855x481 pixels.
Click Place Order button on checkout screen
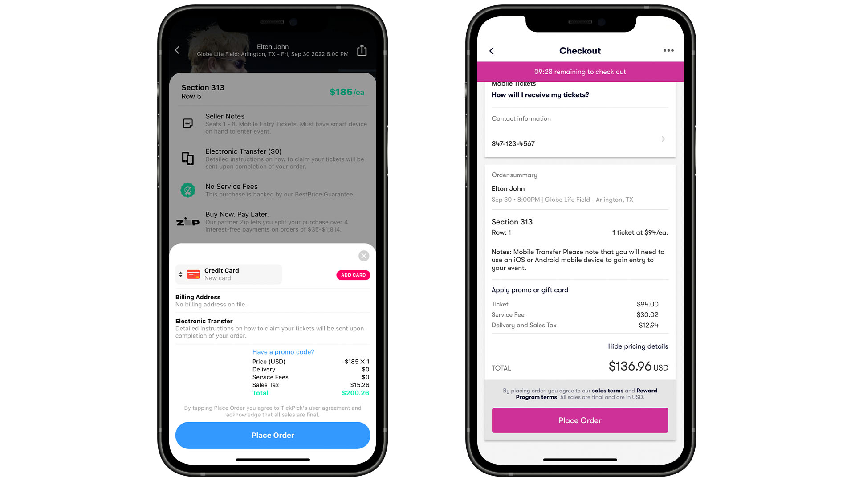[x=580, y=420]
